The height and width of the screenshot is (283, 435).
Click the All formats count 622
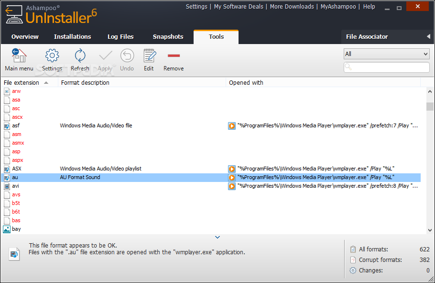point(424,249)
